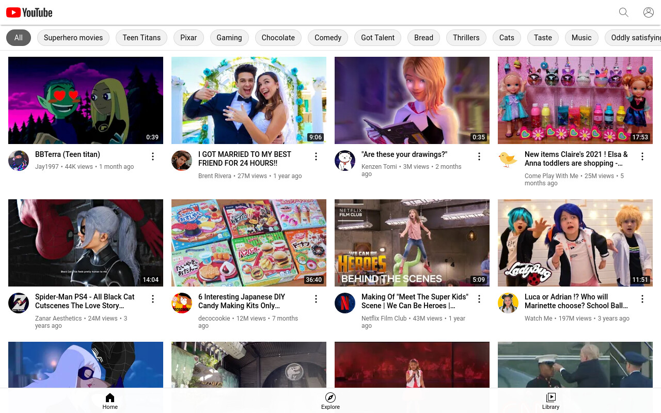The image size is (661, 413).
Task: Open Netflix Film Club channel avatar
Action: tap(345, 303)
